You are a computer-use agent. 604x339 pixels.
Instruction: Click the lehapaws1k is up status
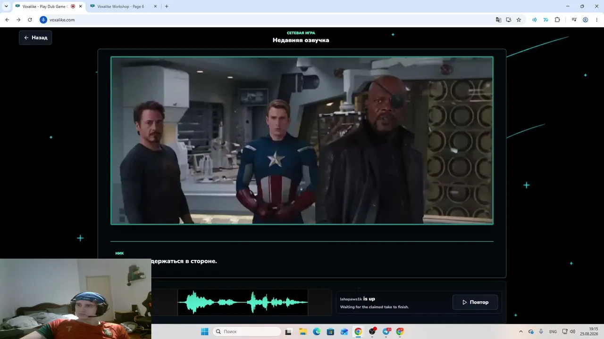pyautogui.click(x=358, y=299)
